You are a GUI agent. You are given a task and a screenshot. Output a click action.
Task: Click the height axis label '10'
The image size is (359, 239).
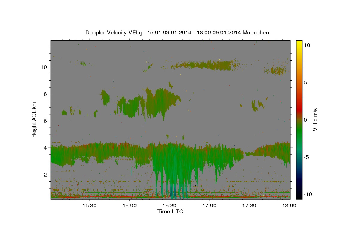44,67
